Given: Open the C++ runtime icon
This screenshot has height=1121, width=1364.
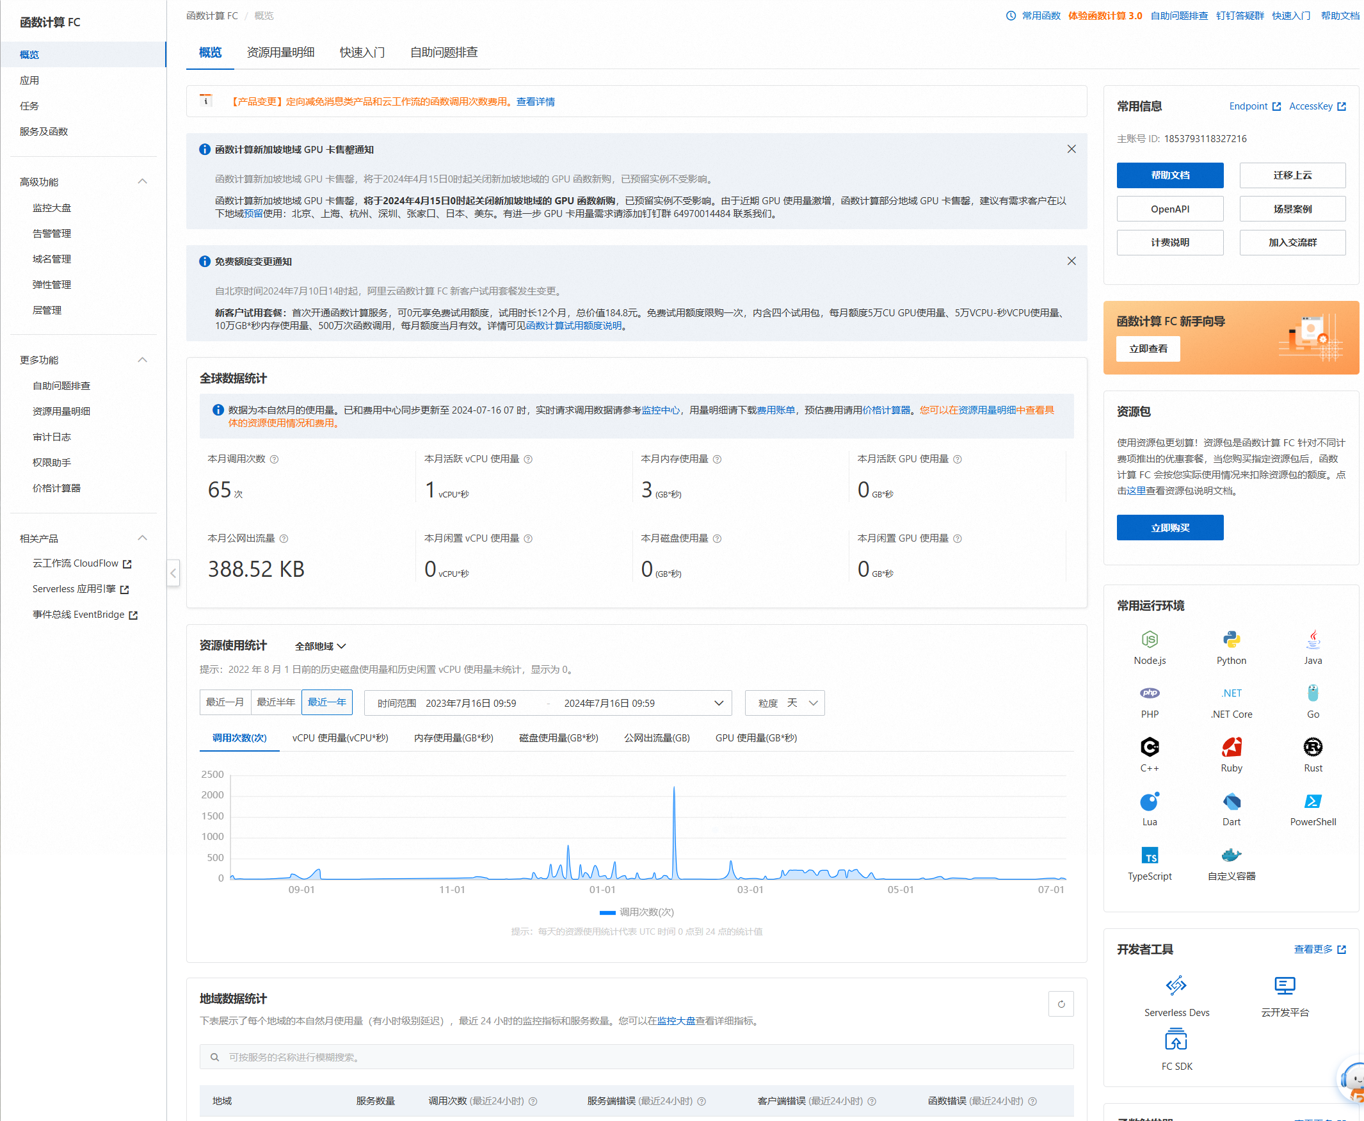Looking at the screenshot, I should pos(1150,747).
